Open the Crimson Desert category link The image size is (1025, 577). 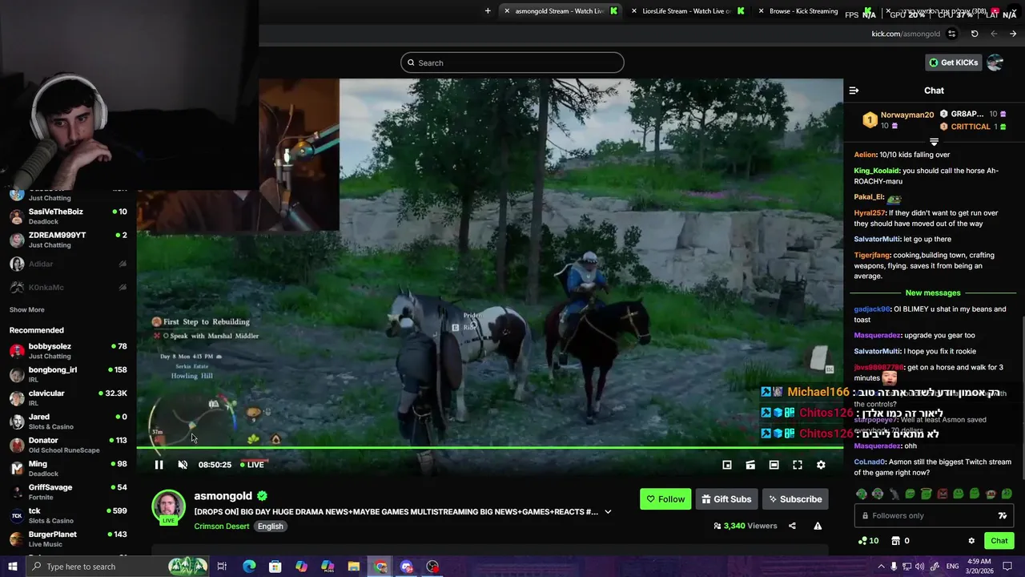point(221,527)
